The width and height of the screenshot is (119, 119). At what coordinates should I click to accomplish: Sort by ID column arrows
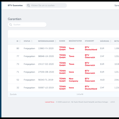(x=20, y=41)
